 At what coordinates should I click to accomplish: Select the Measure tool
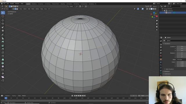coord(3,38)
